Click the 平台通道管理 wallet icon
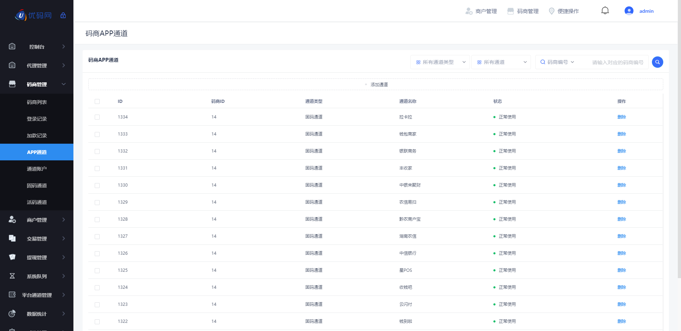Image resolution: width=681 pixels, height=331 pixels. tap(12, 295)
